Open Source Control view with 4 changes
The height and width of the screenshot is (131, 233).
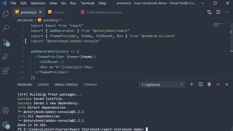coord(6,43)
